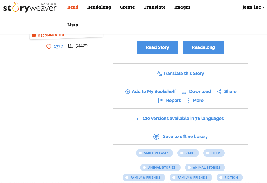Select the SMILE PLEASE! tag
Image resolution: width=267 pixels, height=183 pixels.
tap(154, 153)
